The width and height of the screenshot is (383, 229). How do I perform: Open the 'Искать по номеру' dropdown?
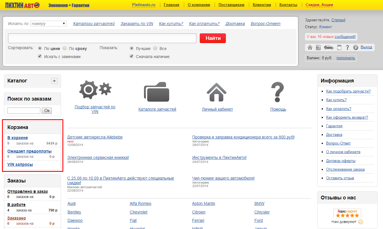[48, 24]
